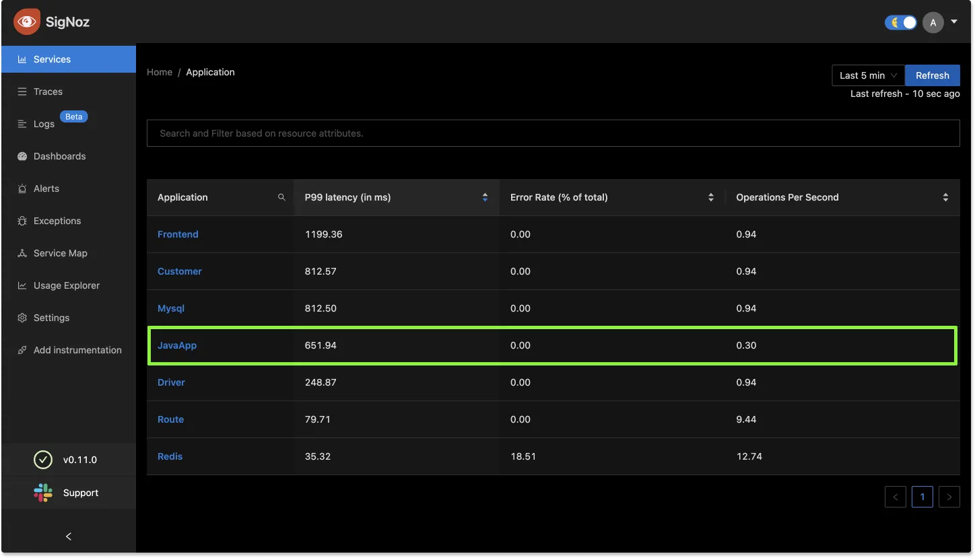Viewport: 975px width, 558px height.
Task: Open the Settings menu item
Action: click(69, 318)
